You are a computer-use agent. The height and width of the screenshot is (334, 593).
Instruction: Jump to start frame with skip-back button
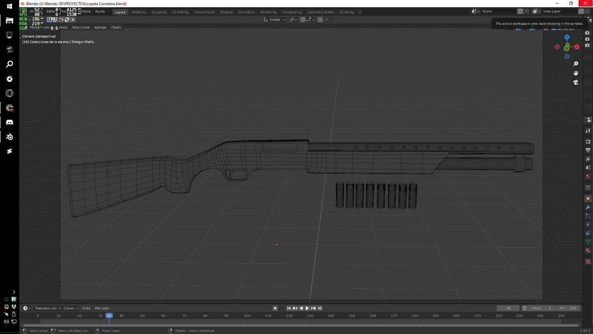coord(289,308)
